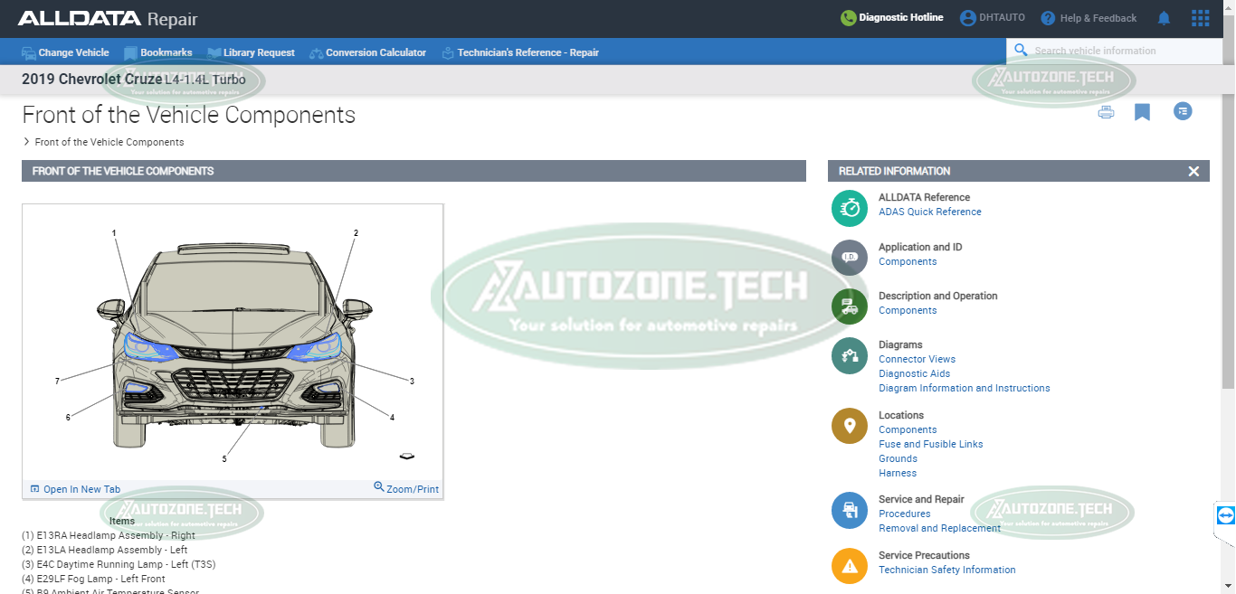Click the print icon
Image resolution: width=1236 pixels, height=594 pixels.
pyautogui.click(x=1106, y=112)
